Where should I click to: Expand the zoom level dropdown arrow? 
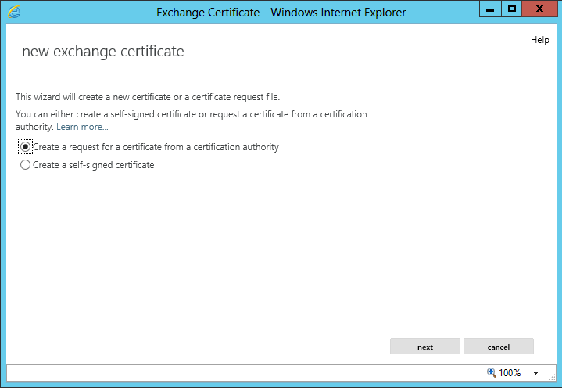coord(535,373)
